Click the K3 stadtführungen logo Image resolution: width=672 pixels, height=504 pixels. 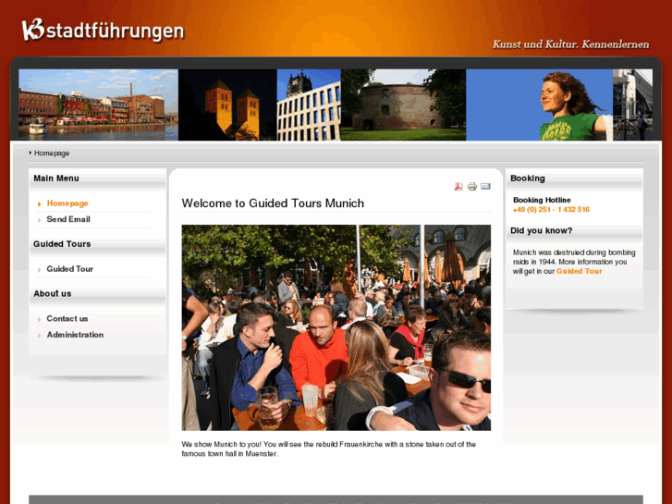[x=103, y=31]
